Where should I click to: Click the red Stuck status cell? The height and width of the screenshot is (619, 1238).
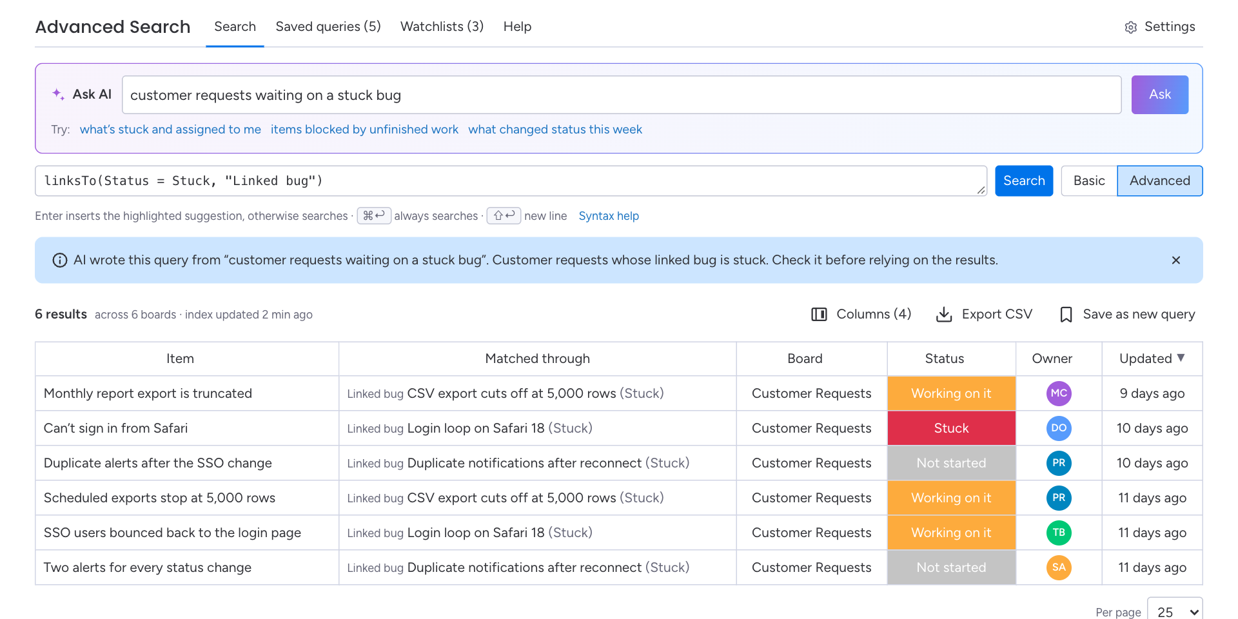(x=951, y=428)
